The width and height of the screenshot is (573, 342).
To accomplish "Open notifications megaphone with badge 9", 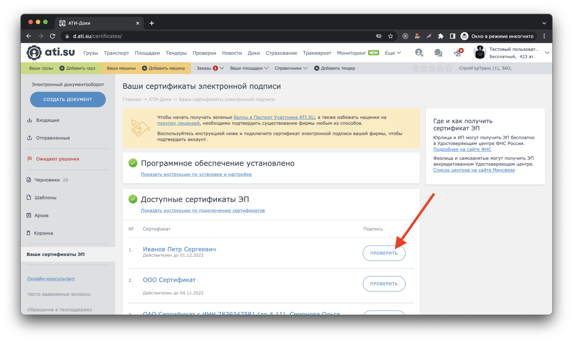I will (x=458, y=52).
